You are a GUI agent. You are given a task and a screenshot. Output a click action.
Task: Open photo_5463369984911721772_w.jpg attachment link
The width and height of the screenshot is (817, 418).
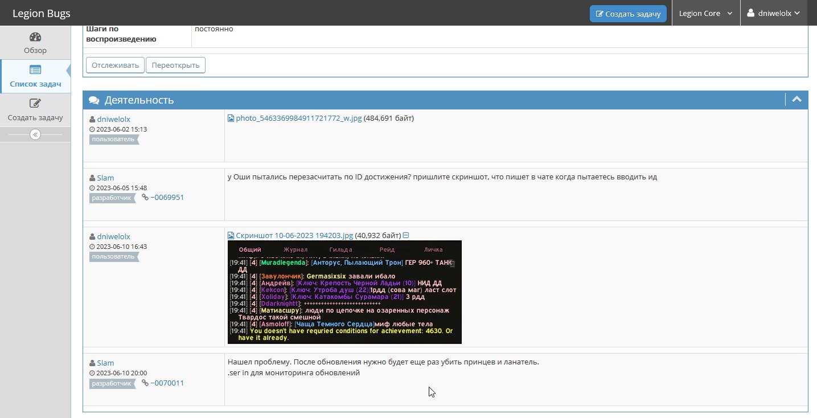pyautogui.click(x=298, y=118)
